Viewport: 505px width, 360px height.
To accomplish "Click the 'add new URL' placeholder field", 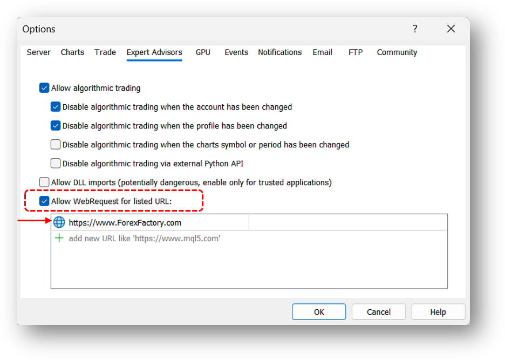I will click(145, 239).
